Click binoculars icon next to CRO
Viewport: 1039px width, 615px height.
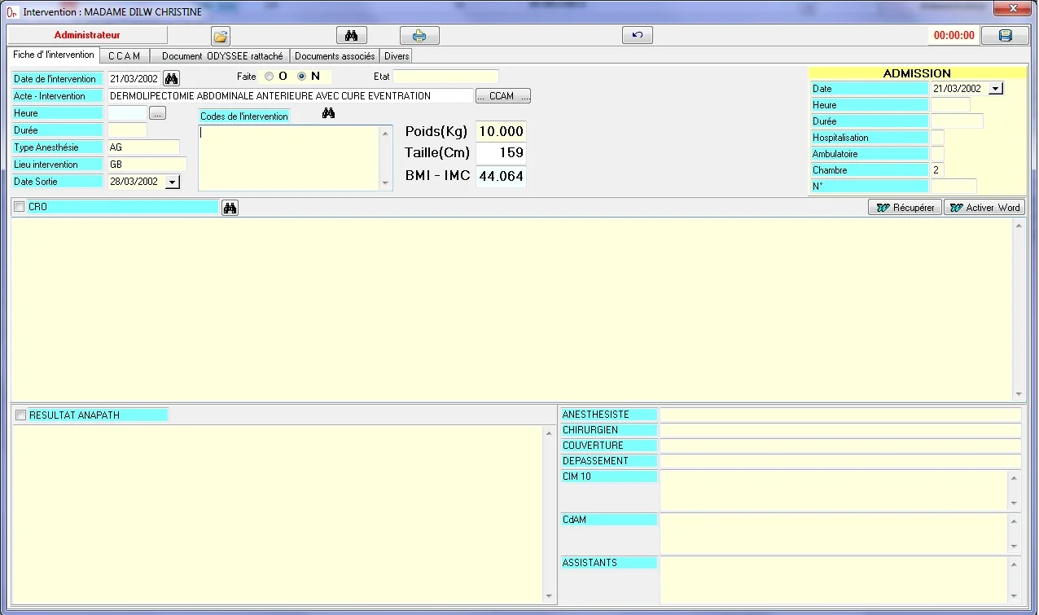[x=230, y=208]
